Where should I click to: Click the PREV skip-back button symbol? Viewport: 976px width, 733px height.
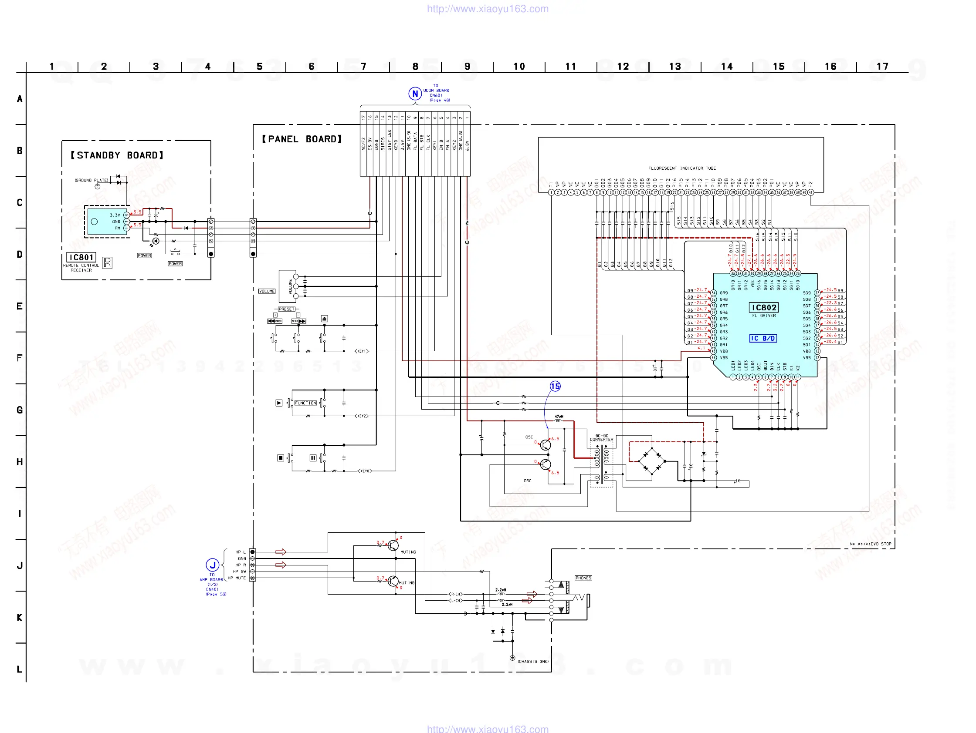[x=274, y=321]
